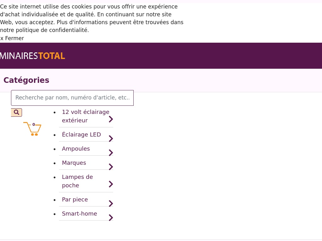The image size is (322, 241).
Task: Expand the Marques submenu chevron
Action: [111, 167]
